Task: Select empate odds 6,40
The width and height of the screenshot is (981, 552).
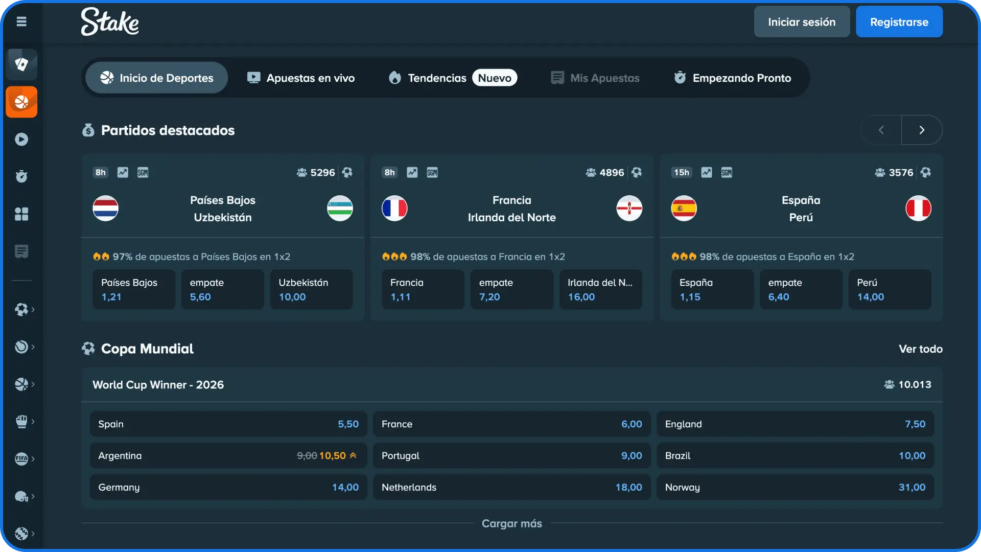Action: coord(801,289)
